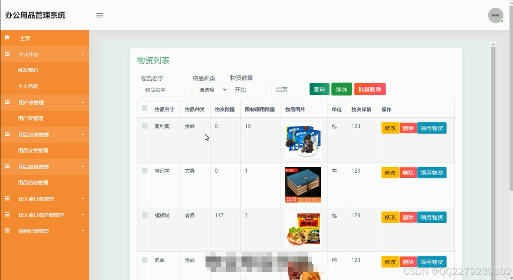Check the checkbox for the 奥利奥 row
Viewport: 513px width, 280px height.
tap(144, 125)
